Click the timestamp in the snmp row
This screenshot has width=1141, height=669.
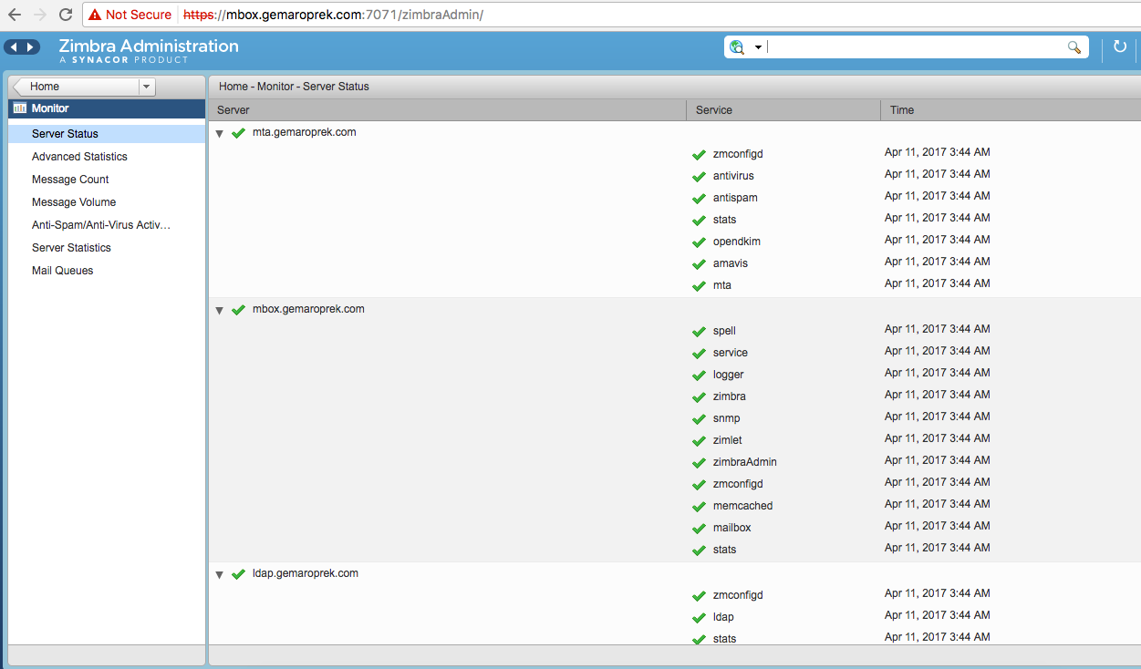tap(938, 417)
